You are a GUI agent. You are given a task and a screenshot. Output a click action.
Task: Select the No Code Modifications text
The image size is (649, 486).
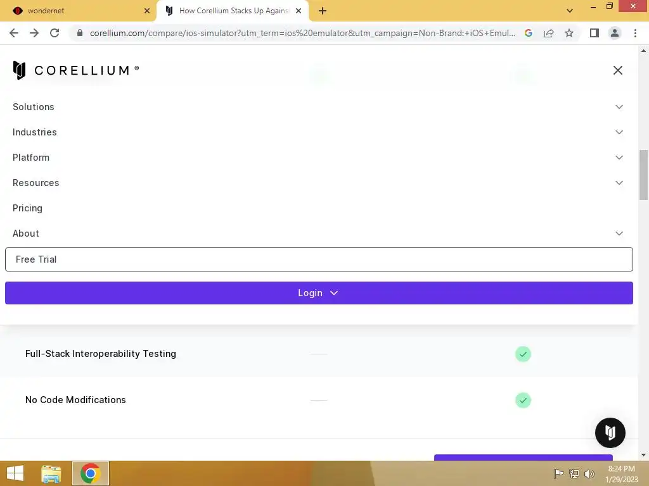pos(75,400)
